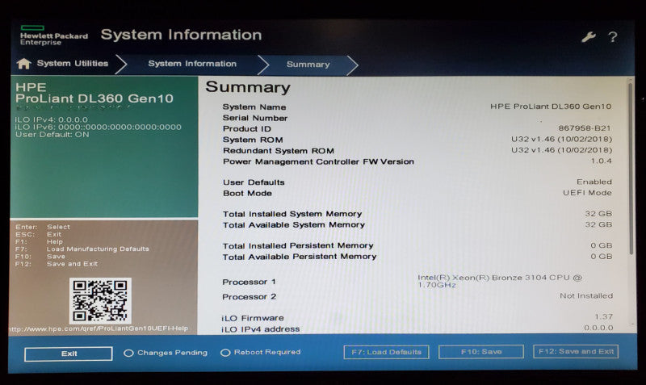Click the Hewlett Packard Enterprise logo

(x=53, y=36)
